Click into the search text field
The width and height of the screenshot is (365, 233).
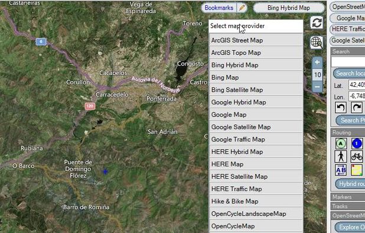348,62
